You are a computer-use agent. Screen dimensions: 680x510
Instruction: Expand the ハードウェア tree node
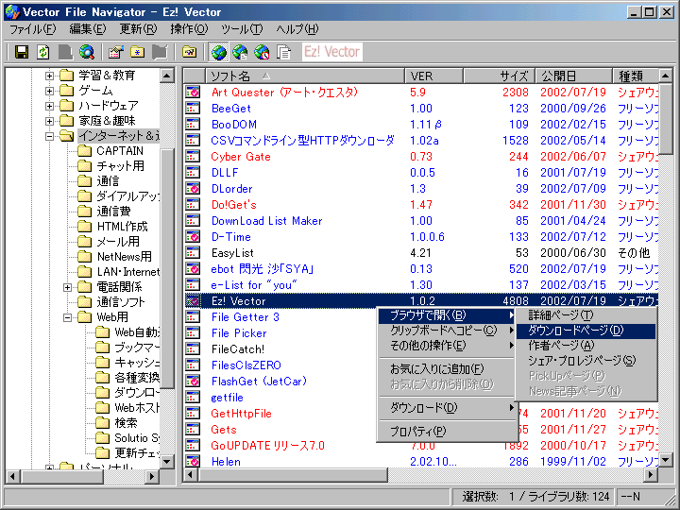(x=49, y=106)
